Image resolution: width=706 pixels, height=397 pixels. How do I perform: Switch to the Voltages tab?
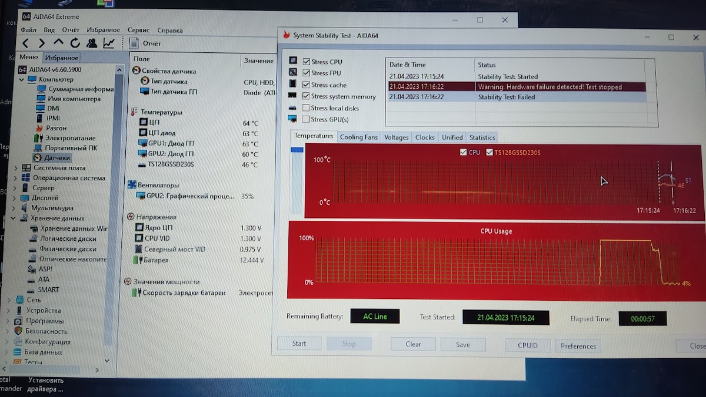(396, 137)
